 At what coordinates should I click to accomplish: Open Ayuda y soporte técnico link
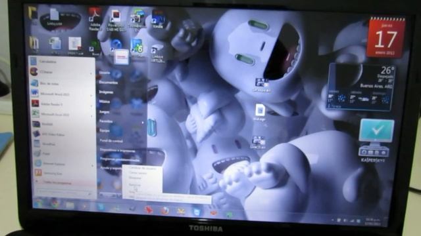pos(111,168)
